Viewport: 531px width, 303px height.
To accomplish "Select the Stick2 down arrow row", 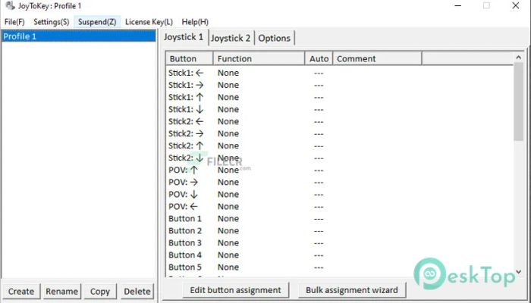I will pyautogui.click(x=340, y=158).
